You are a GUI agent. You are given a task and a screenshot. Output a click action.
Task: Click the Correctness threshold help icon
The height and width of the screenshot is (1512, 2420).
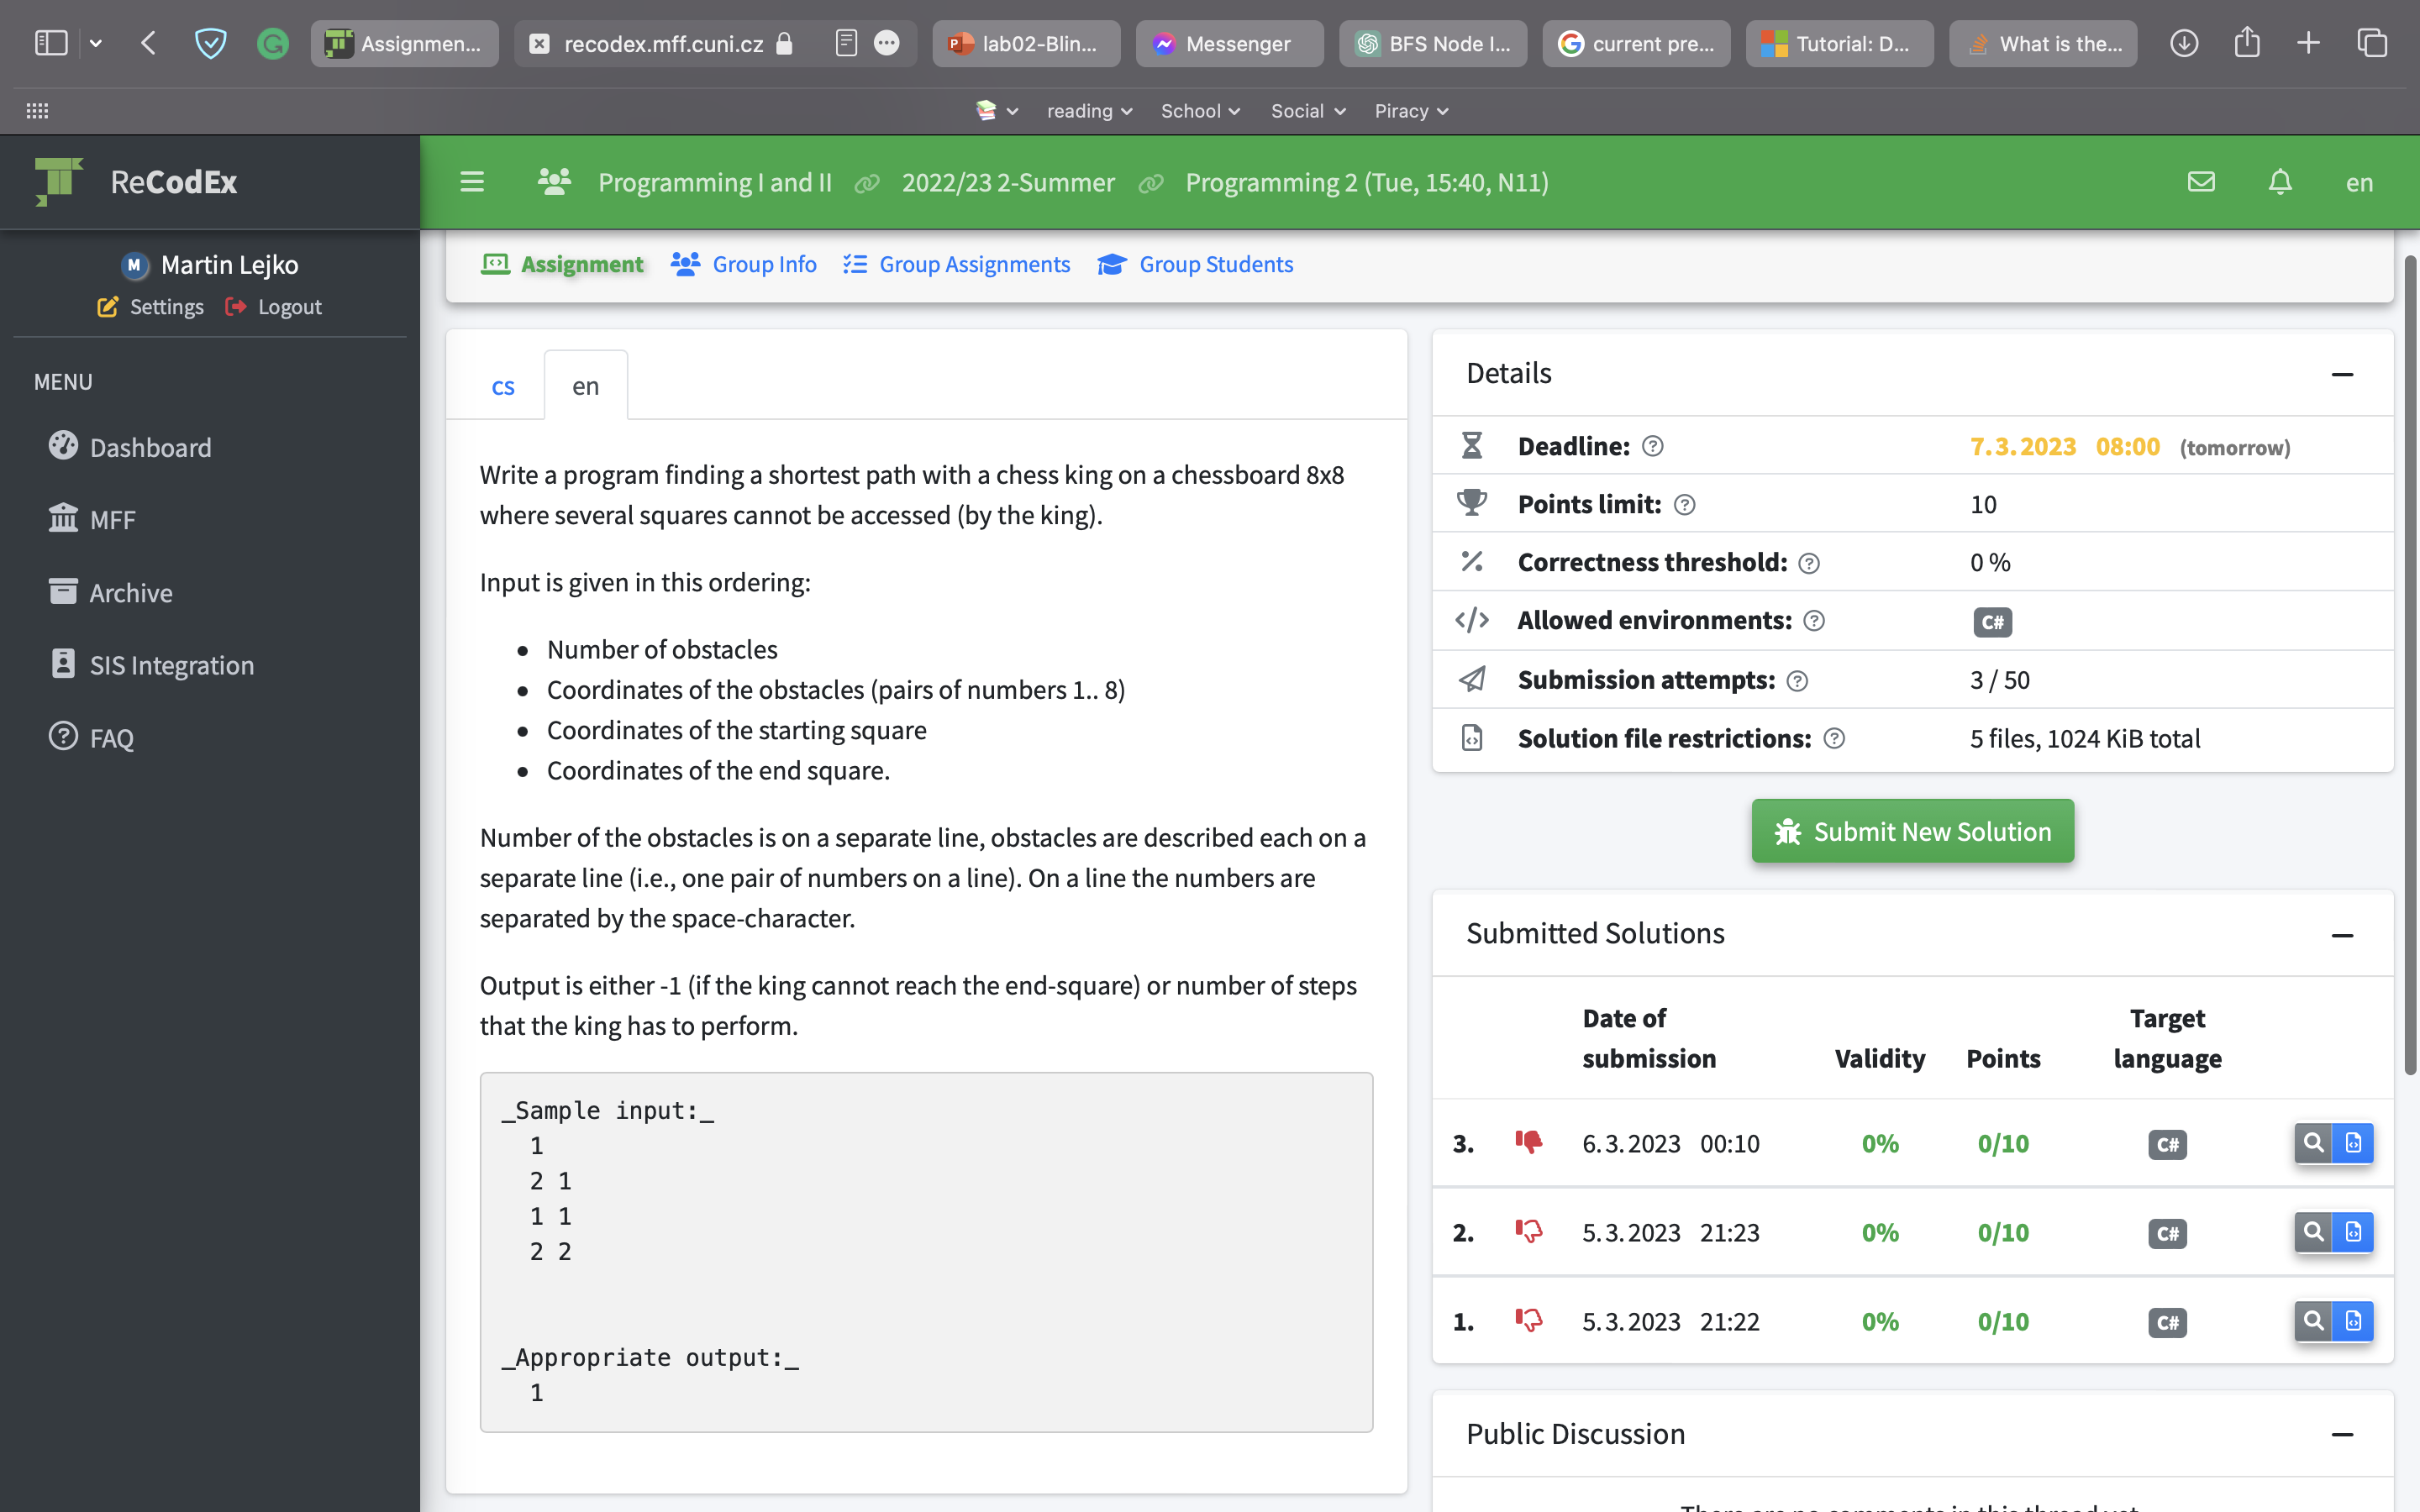coord(1809,563)
